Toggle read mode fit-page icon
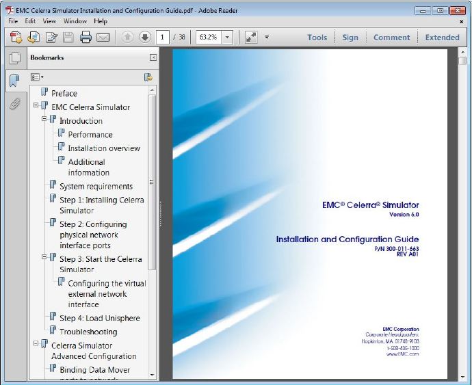472x385 pixels. (x=251, y=37)
